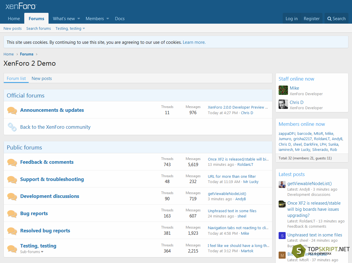Image resolution: width=352 pixels, height=263 pixels.
Task: Click avatar beside Once XF2 is released/stable latest post
Action: coord(282,204)
